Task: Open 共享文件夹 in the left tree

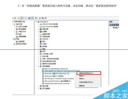Action: (x=22, y=32)
